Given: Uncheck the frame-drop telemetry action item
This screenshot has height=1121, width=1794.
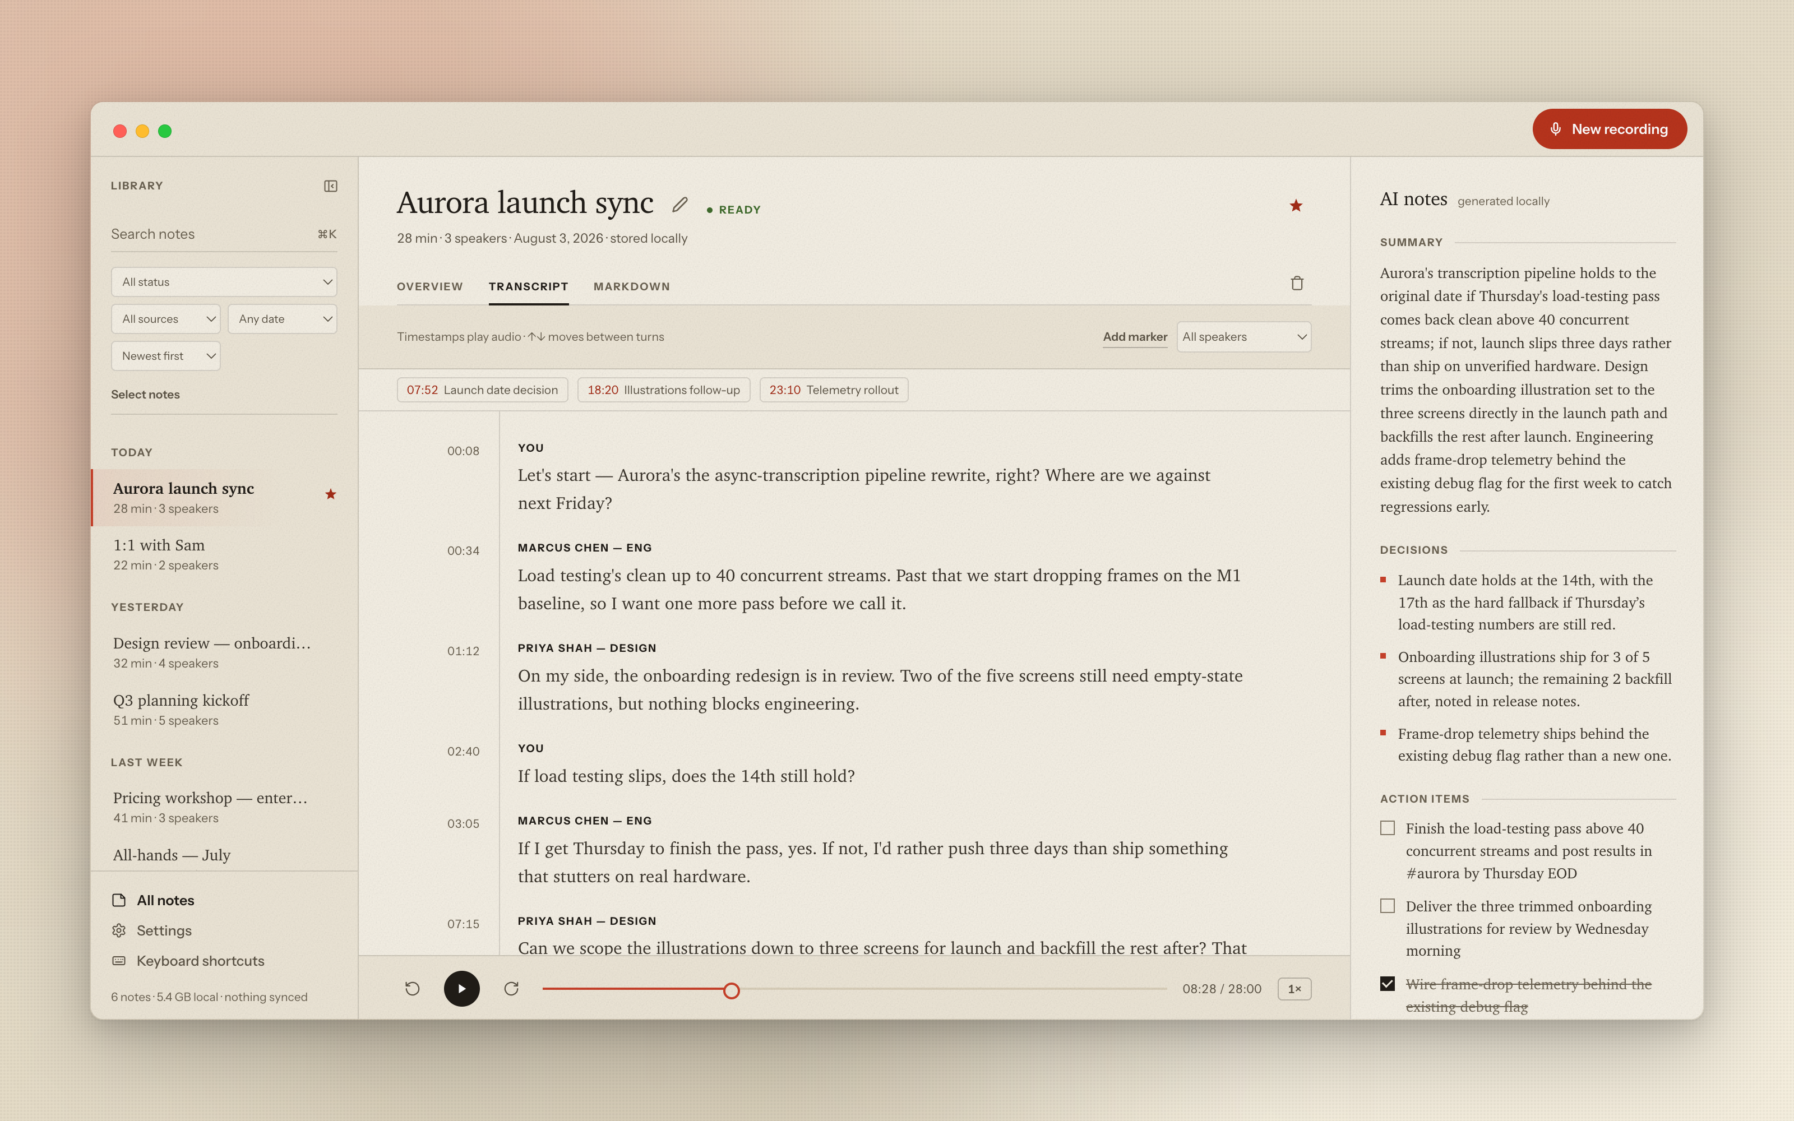Looking at the screenshot, I should (x=1387, y=984).
